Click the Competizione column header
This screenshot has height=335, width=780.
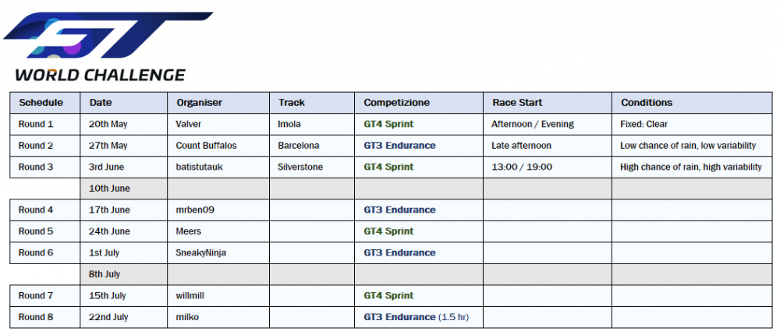pyautogui.click(x=397, y=103)
